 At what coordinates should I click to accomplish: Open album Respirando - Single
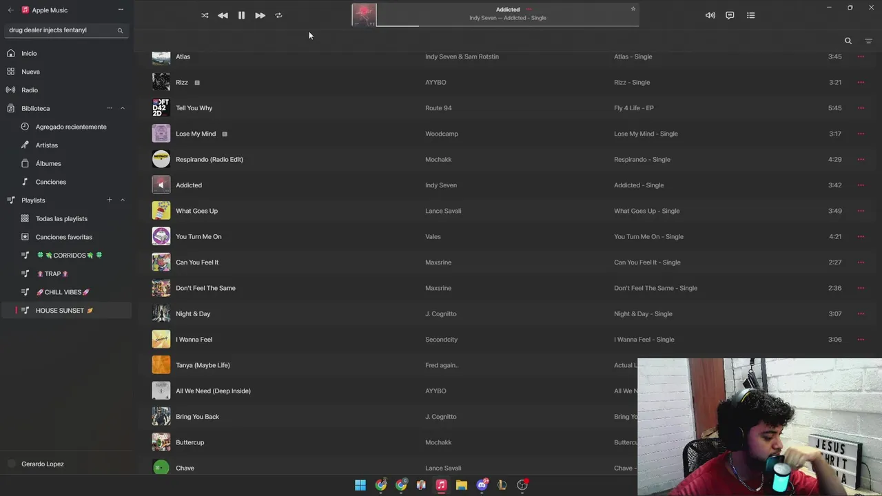[x=642, y=159]
